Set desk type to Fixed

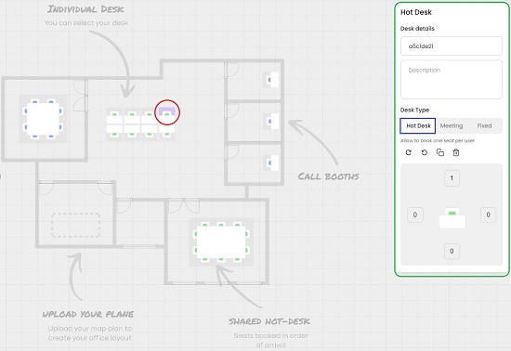[x=484, y=125]
